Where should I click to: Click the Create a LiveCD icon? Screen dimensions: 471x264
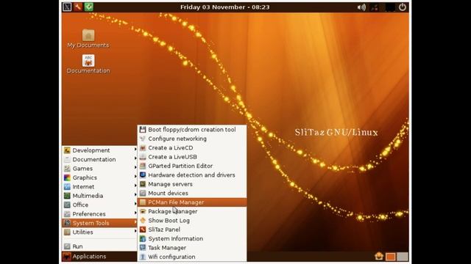[143, 148]
